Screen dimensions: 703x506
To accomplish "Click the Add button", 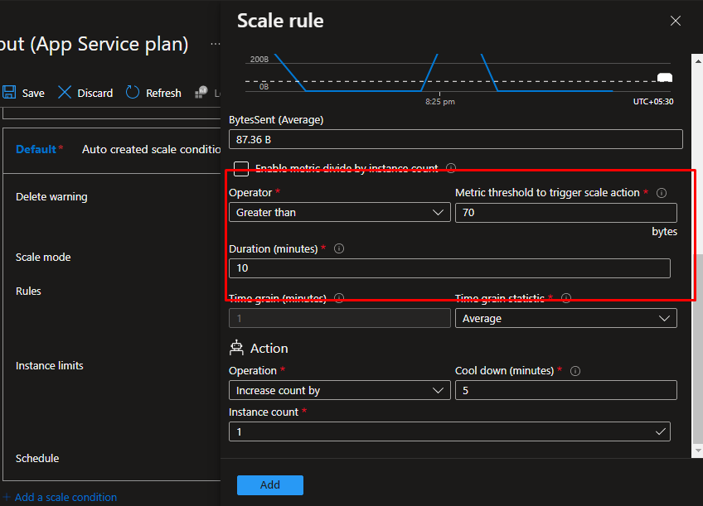I will tap(269, 485).
